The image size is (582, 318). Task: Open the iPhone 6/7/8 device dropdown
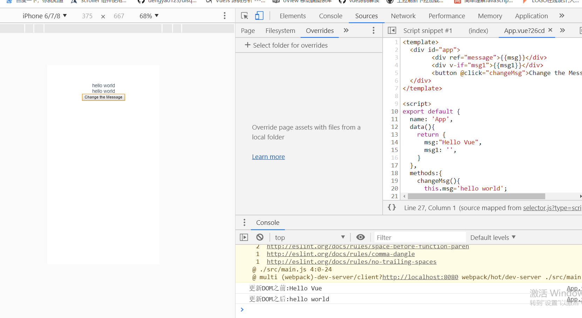[x=44, y=16]
